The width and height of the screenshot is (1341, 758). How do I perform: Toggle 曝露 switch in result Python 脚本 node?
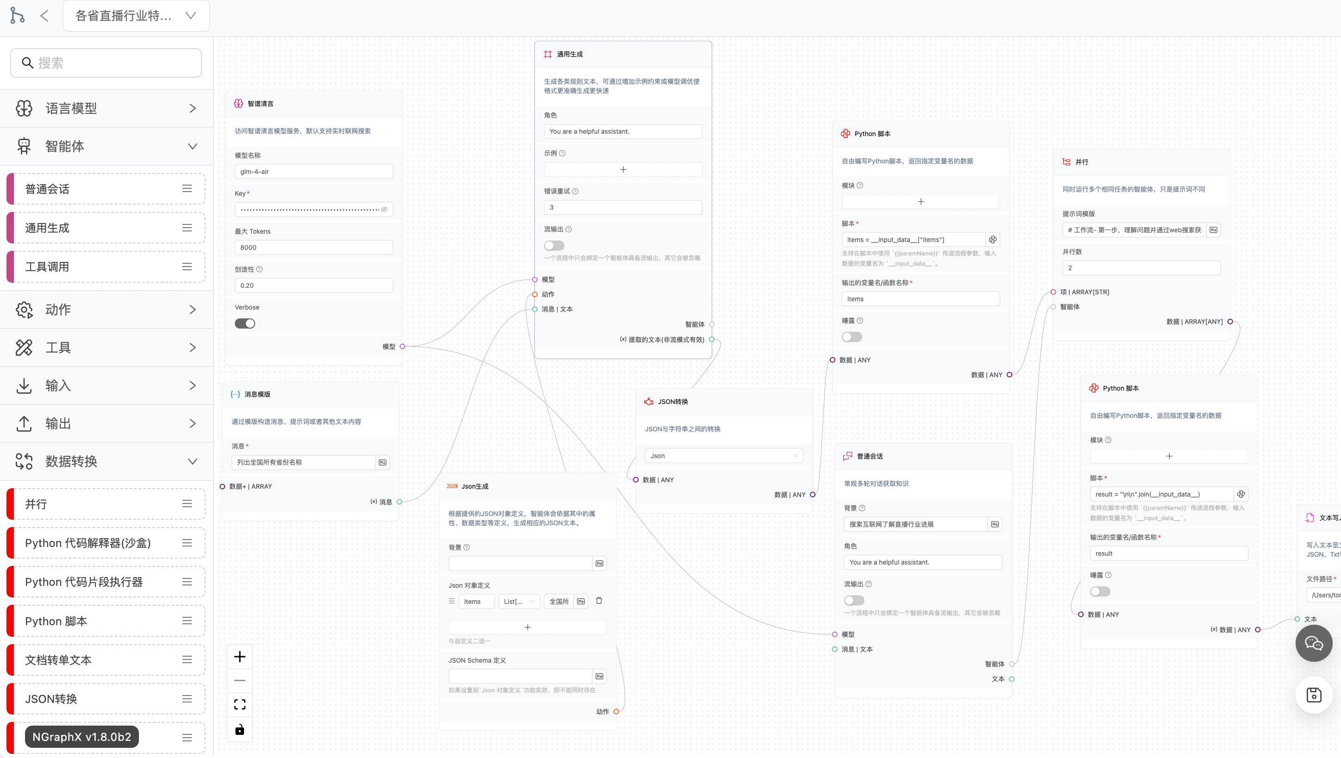coord(1100,591)
